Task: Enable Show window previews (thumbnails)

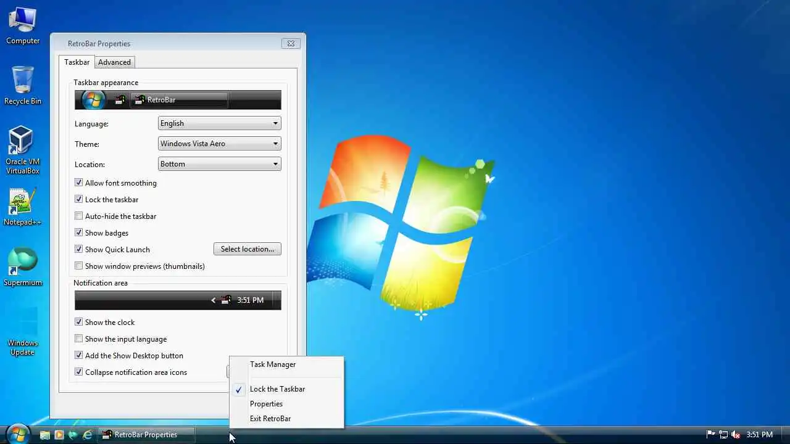Action: pos(78,266)
